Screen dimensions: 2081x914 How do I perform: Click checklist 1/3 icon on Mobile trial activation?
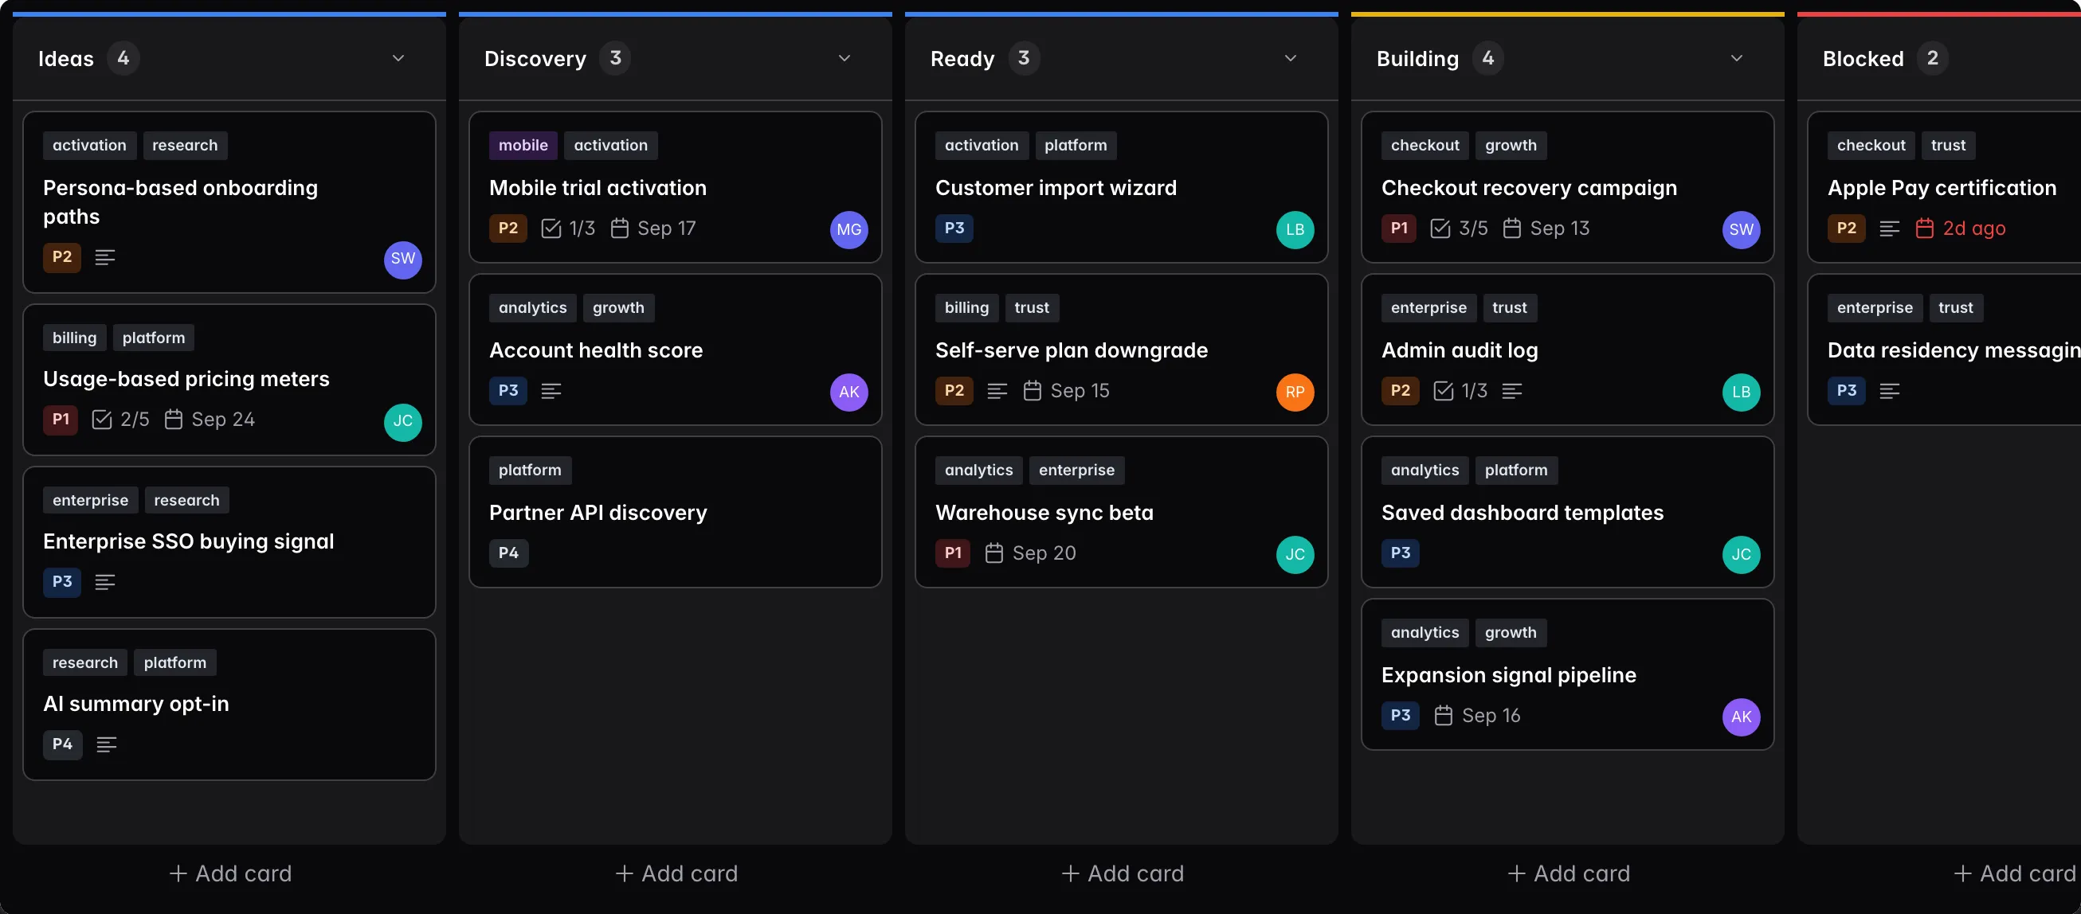coord(551,228)
